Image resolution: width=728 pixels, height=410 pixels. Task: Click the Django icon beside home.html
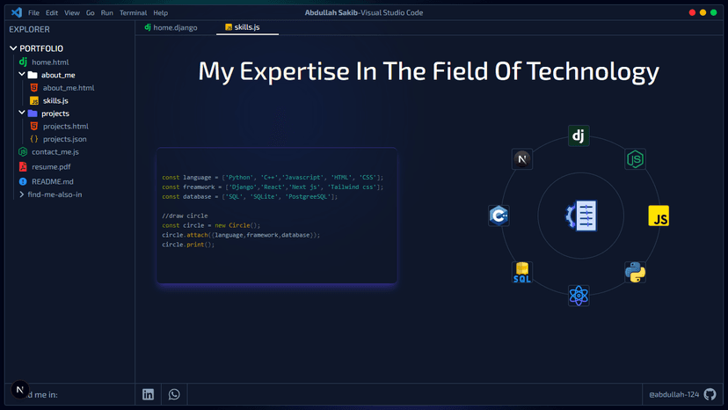pyautogui.click(x=23, y=62)
